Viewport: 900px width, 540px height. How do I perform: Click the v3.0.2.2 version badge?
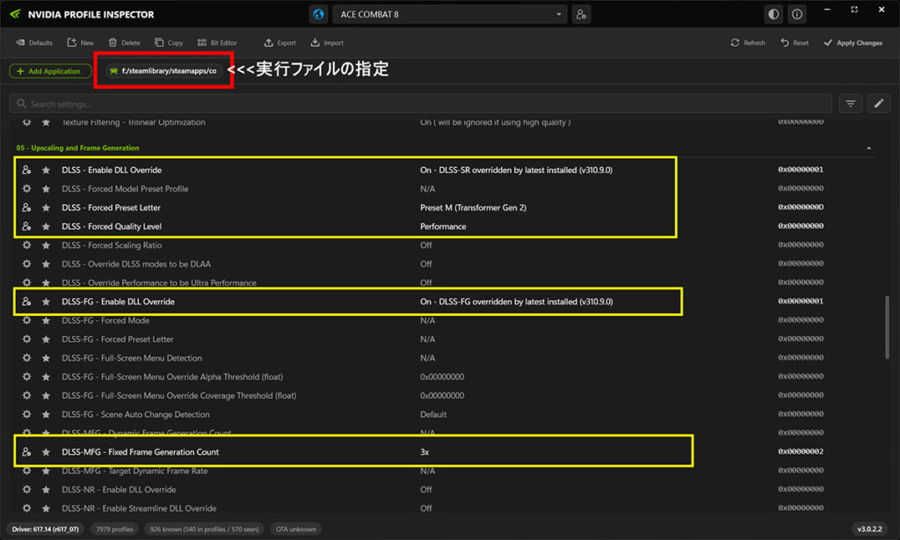coord(869,529)
